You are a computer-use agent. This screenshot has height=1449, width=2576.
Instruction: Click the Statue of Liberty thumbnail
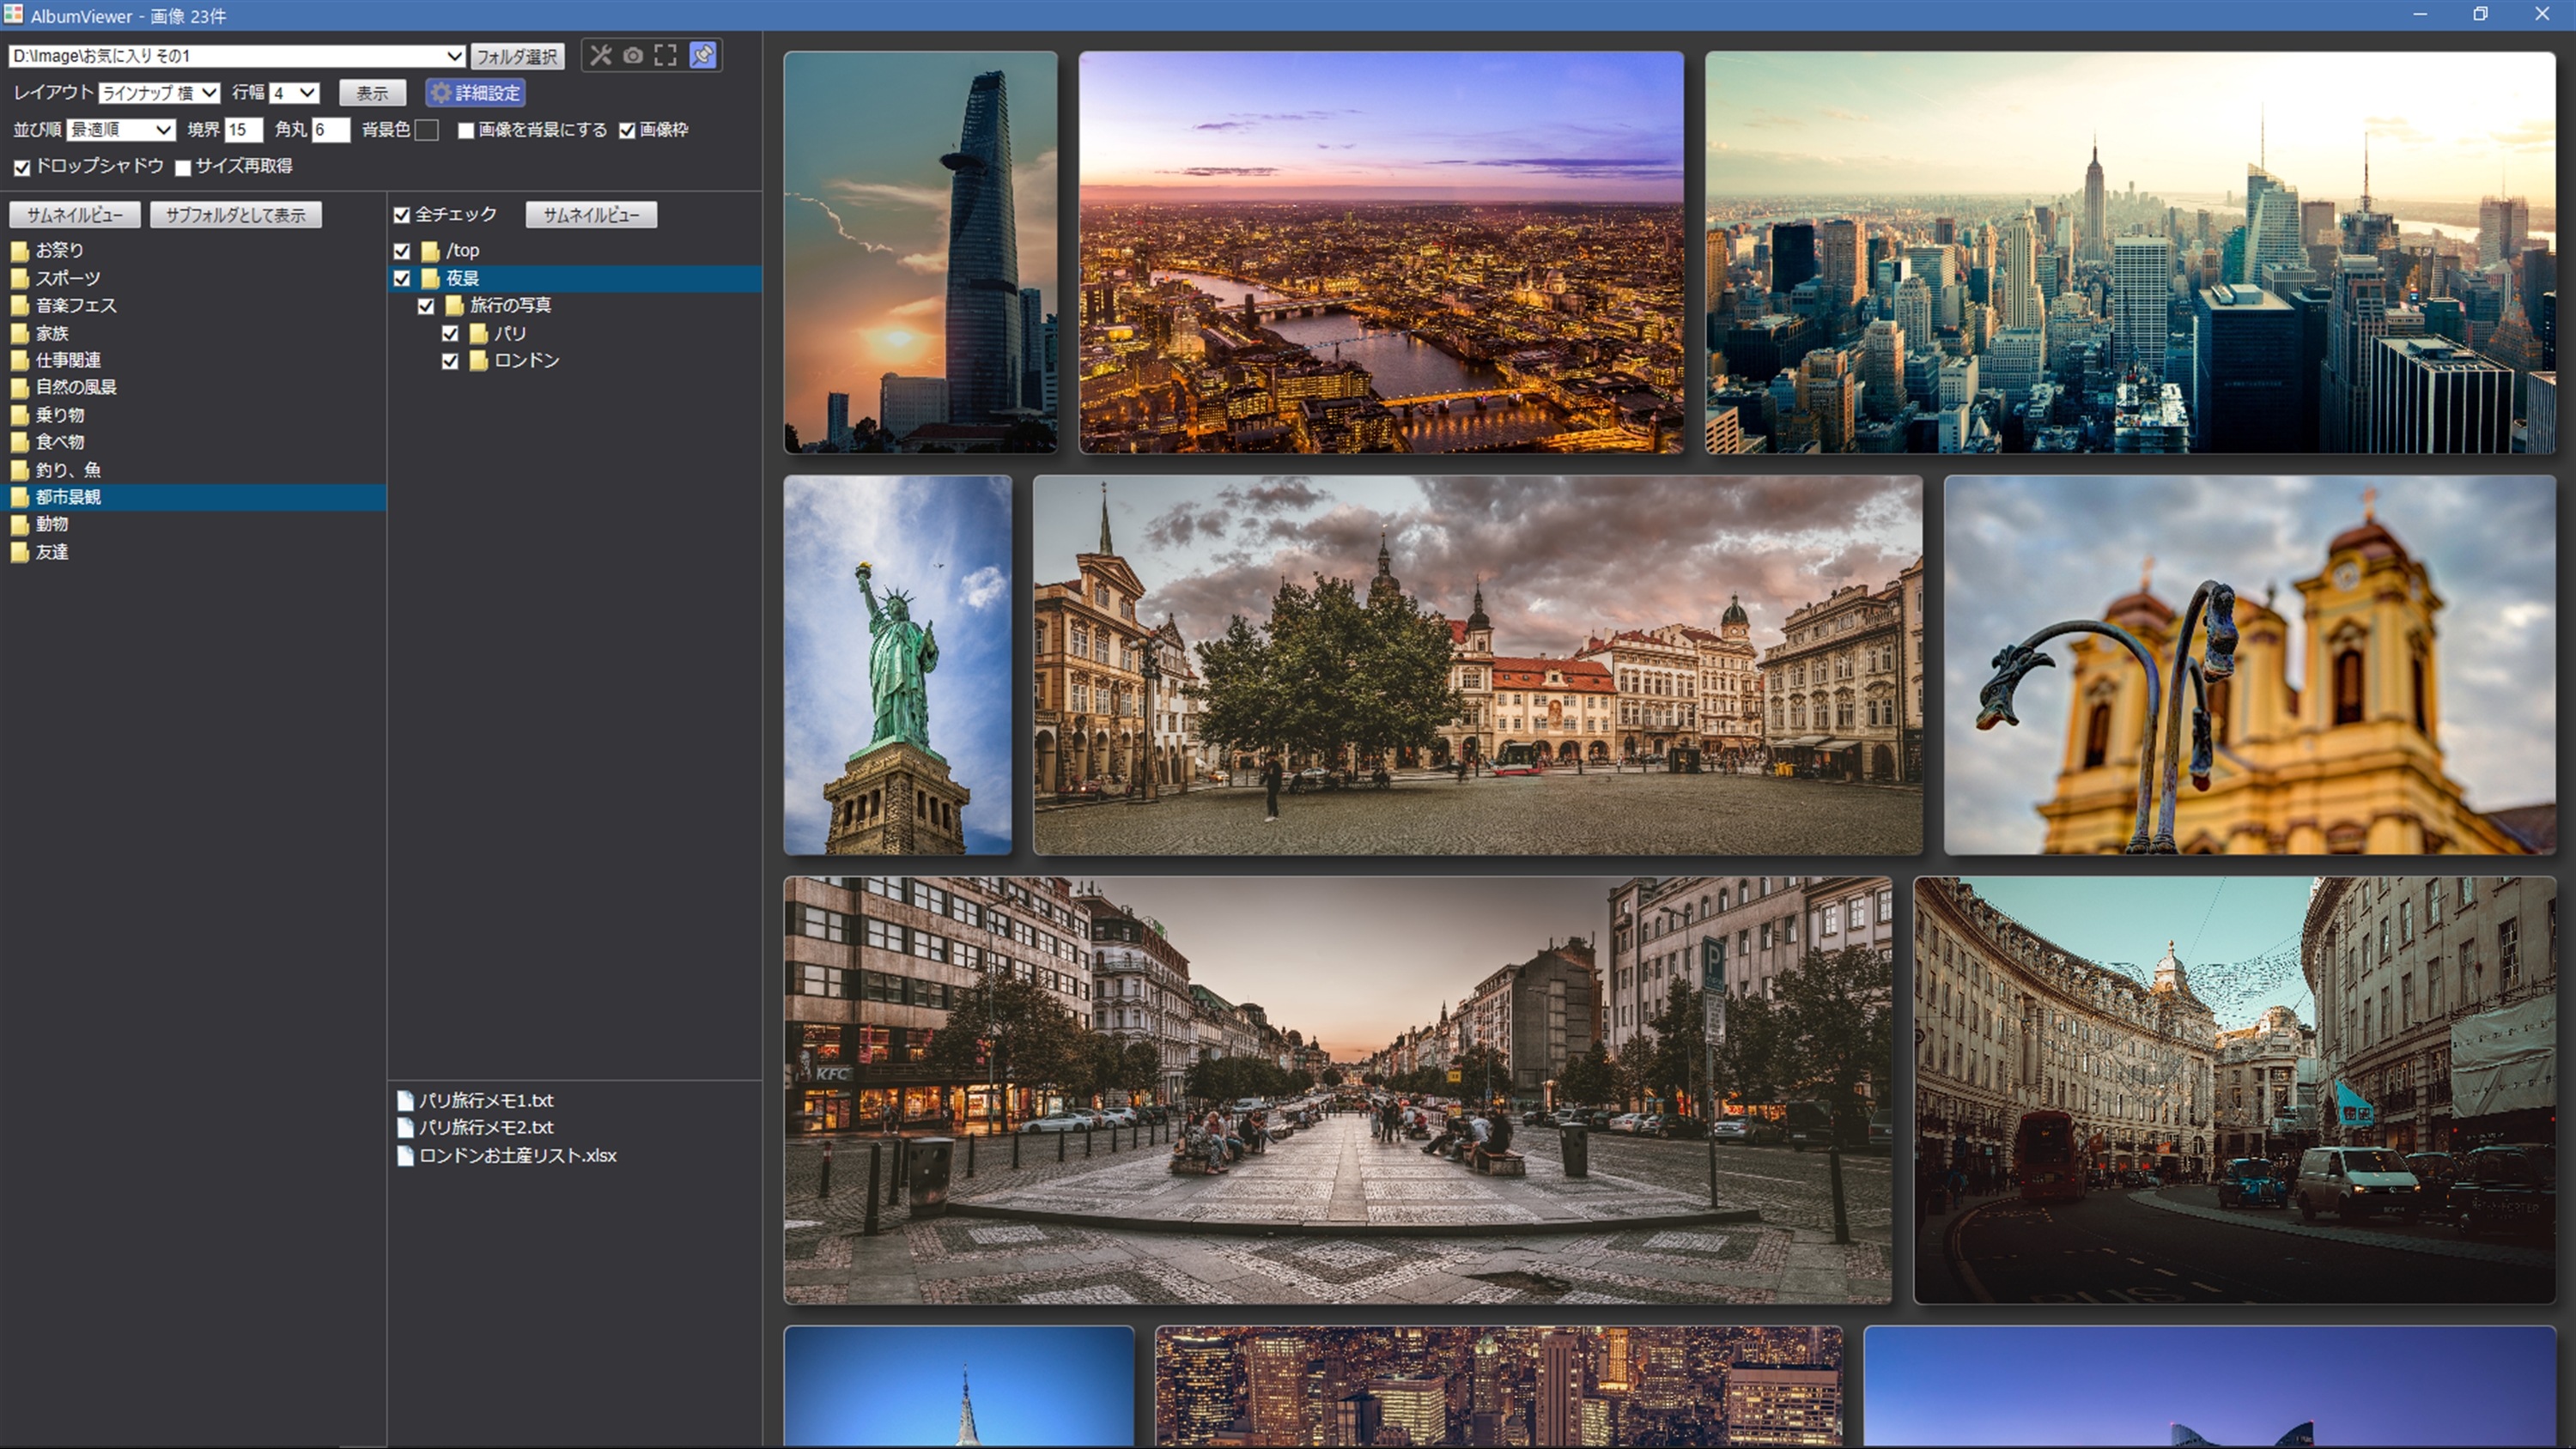(897, 665)
